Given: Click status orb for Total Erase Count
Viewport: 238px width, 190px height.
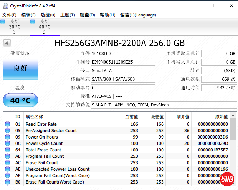Looking at the screenshot, I should coord(8,150).
